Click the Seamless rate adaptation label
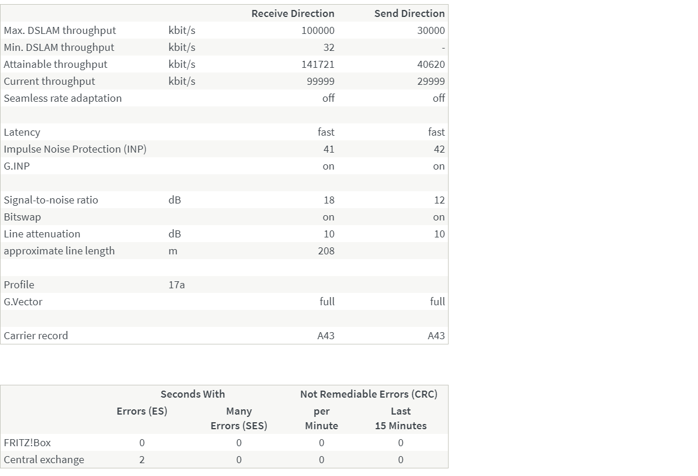The height and width of the screenshot is (476, 698). click(62, 98)
